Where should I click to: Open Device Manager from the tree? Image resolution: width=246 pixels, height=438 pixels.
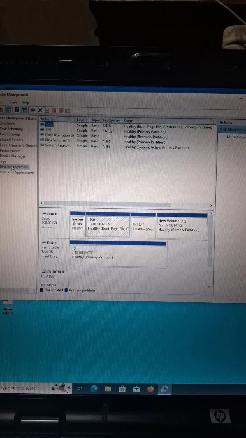(x=13, y=156)
